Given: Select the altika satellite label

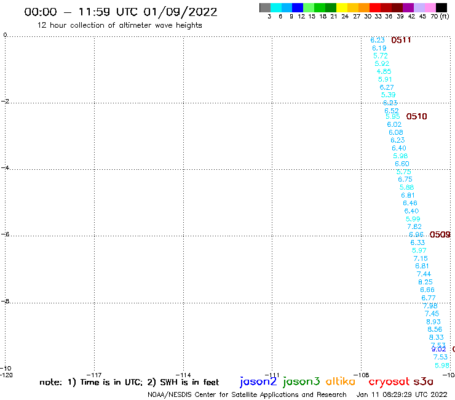Looking at the screenshot, I should pos(340,381).
